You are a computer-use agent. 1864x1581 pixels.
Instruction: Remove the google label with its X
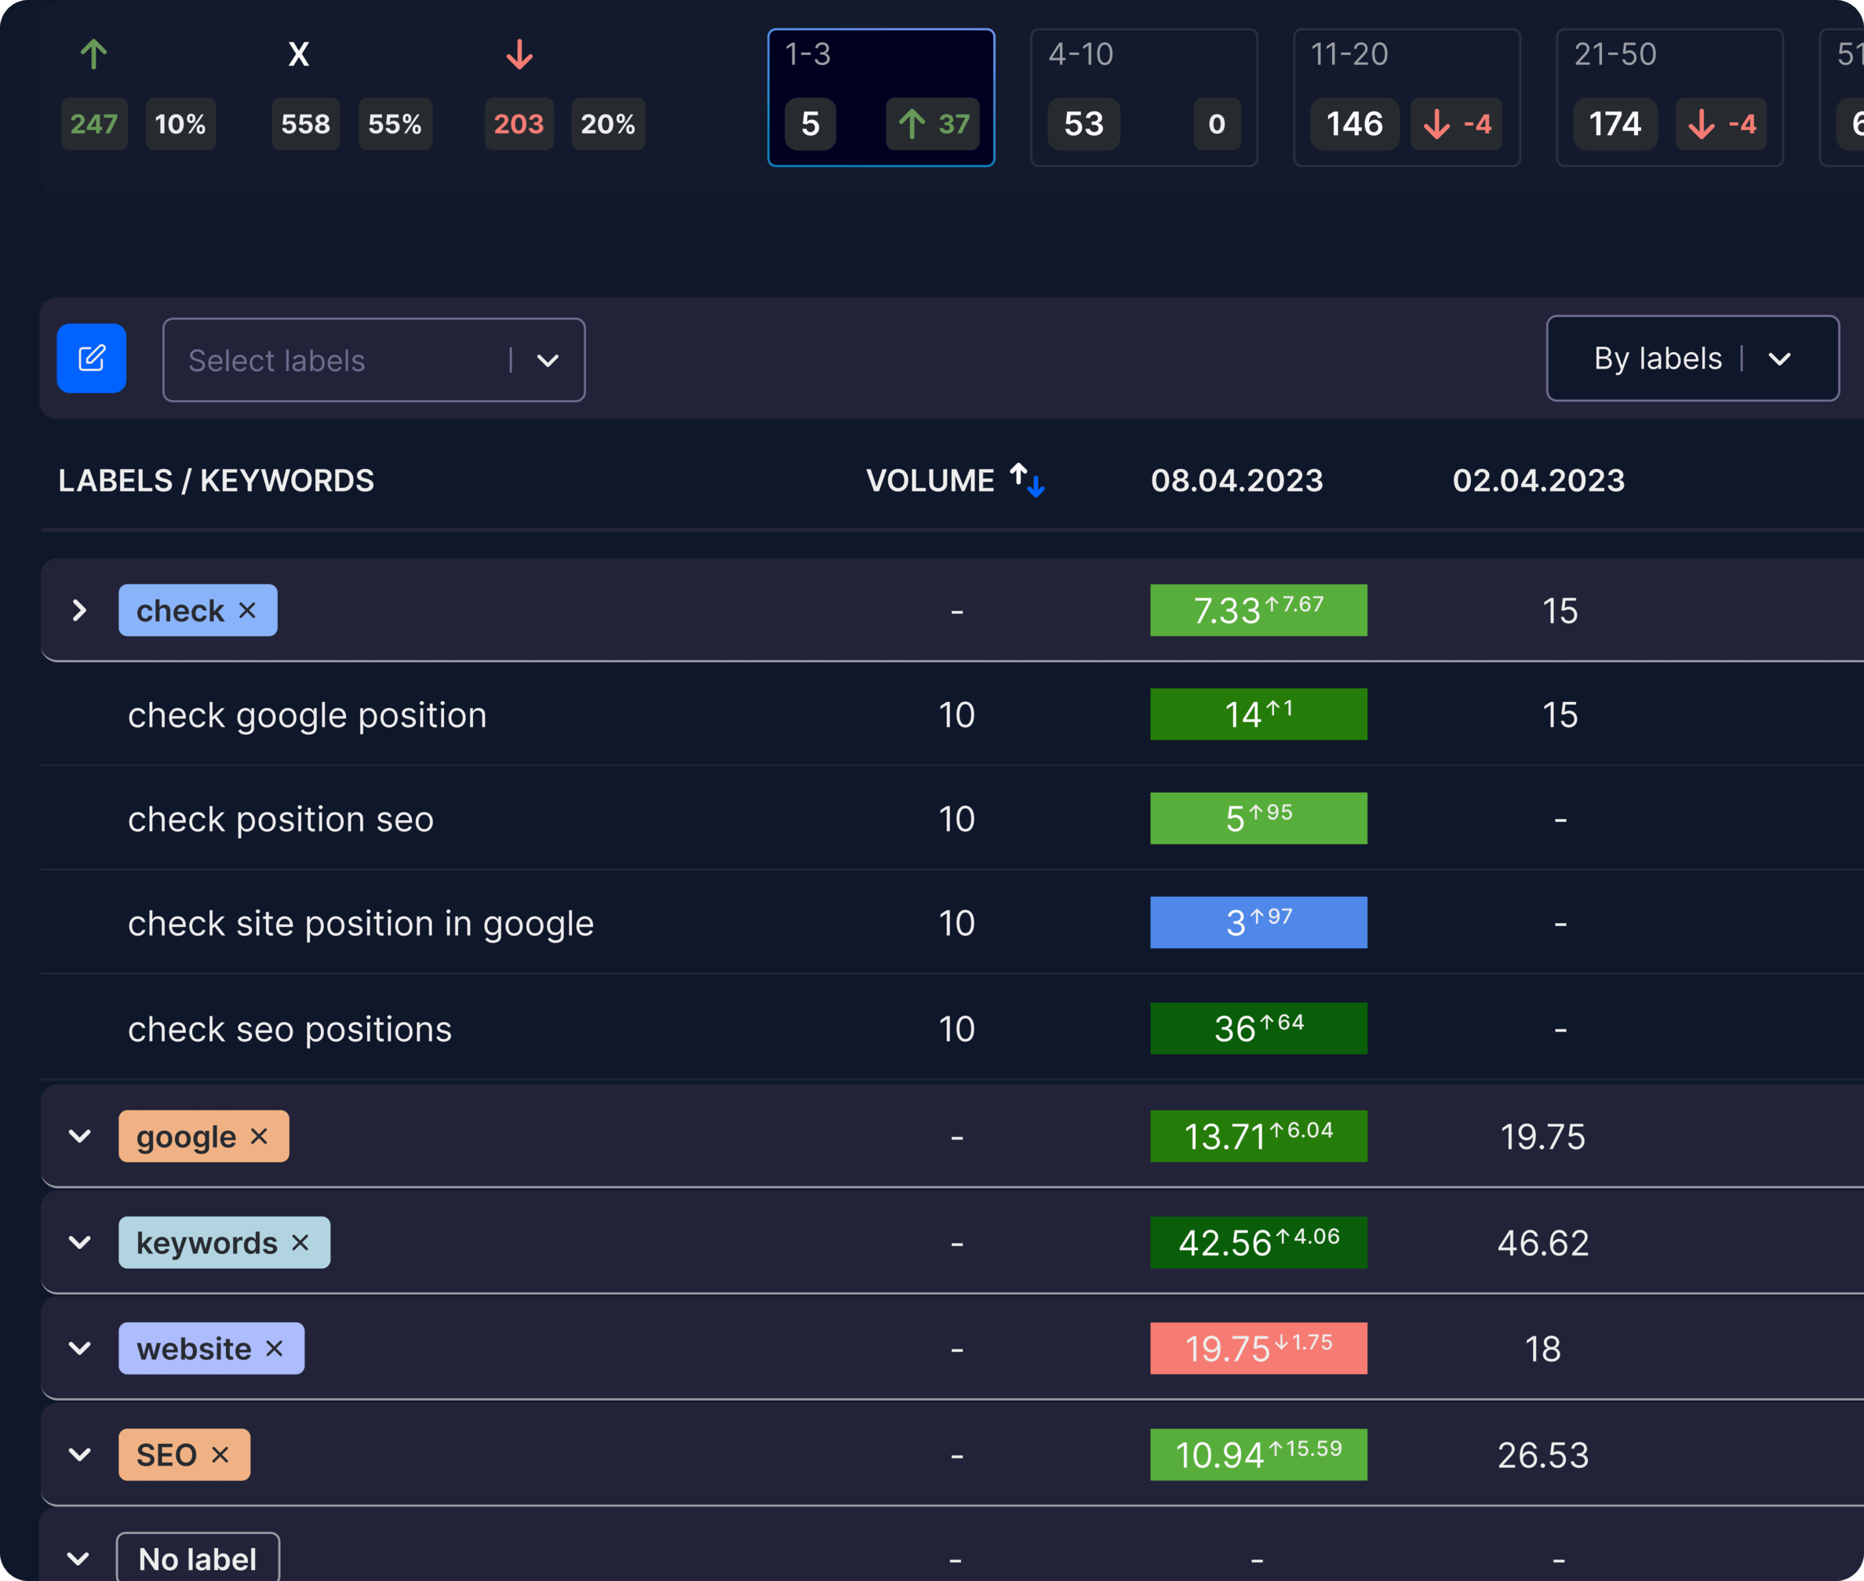tap(259, 1136)
